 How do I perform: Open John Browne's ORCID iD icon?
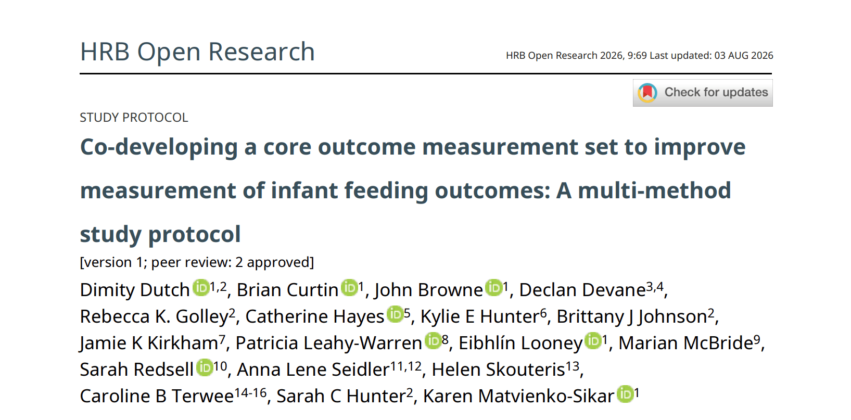[x=494, y=288]
